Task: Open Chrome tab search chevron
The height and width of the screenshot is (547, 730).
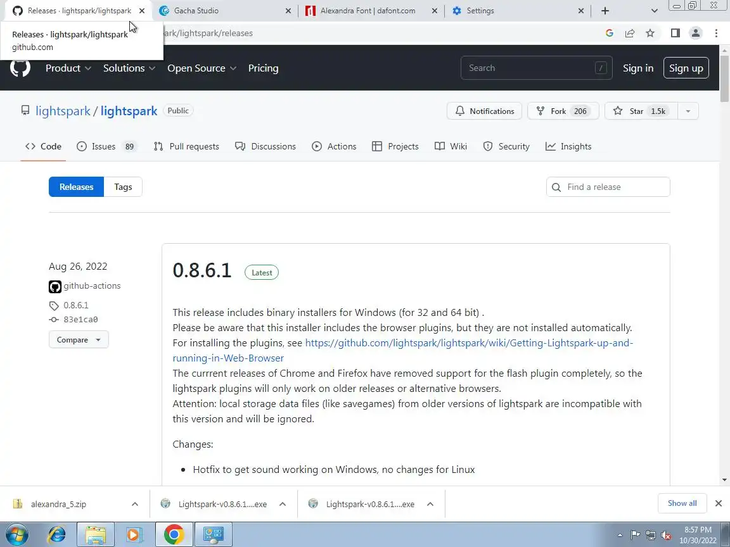Action: click(x=654, y=11)
